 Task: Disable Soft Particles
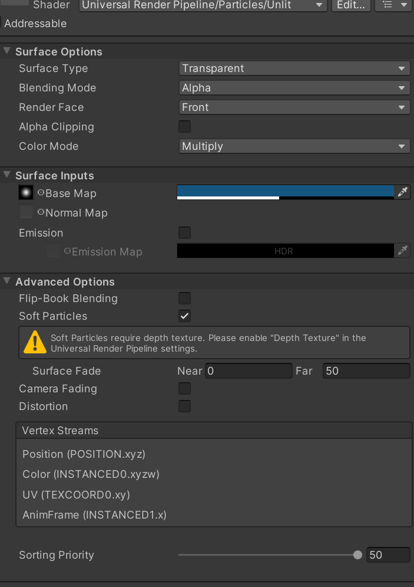(x=184, y=316)
